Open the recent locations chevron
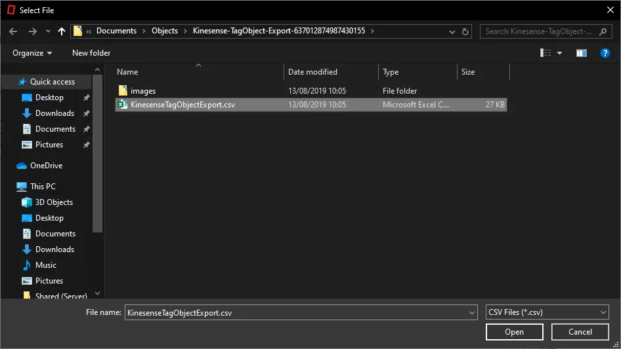Screen dimensions: 621x349 pos(48,31)
